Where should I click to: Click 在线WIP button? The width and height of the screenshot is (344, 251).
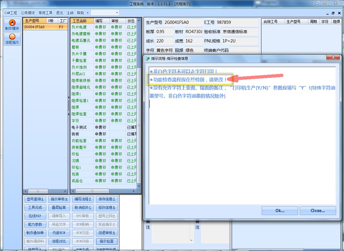coord(35,216)
